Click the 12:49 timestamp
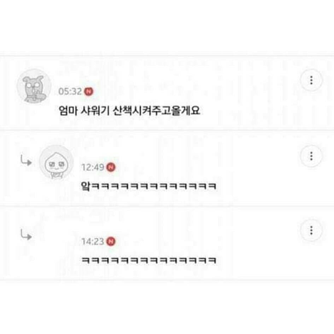Viewport: 334px width, 334px height. coord(93,167)
